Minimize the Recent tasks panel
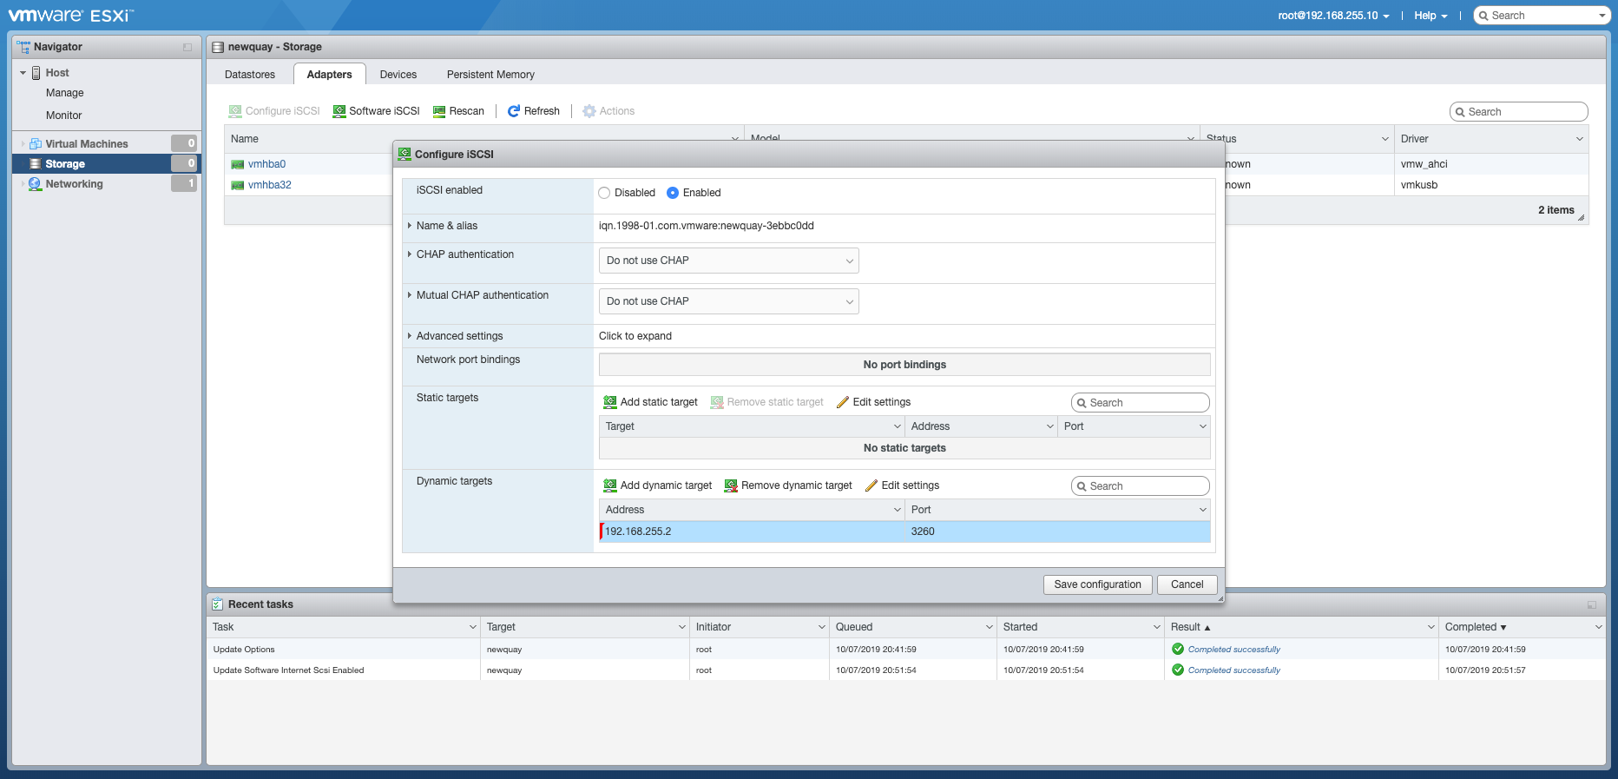Viewport: 1618px width, 779px height. [x=1592, y=604]
